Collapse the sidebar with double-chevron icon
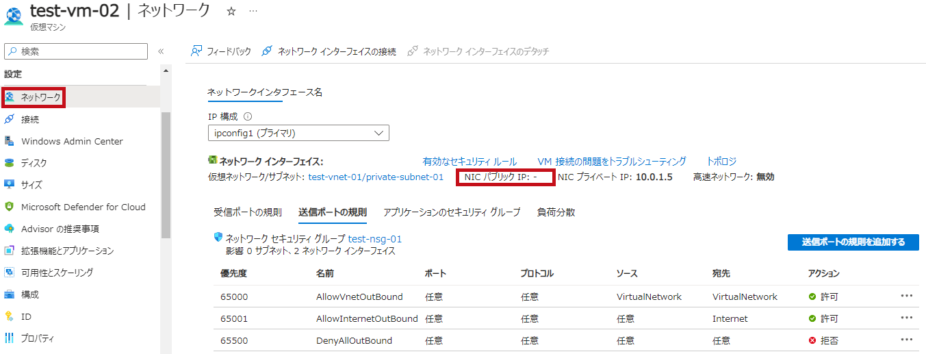The height and width of the screenshot is (354, 926). pyautogui.click(x=161, y=51)
